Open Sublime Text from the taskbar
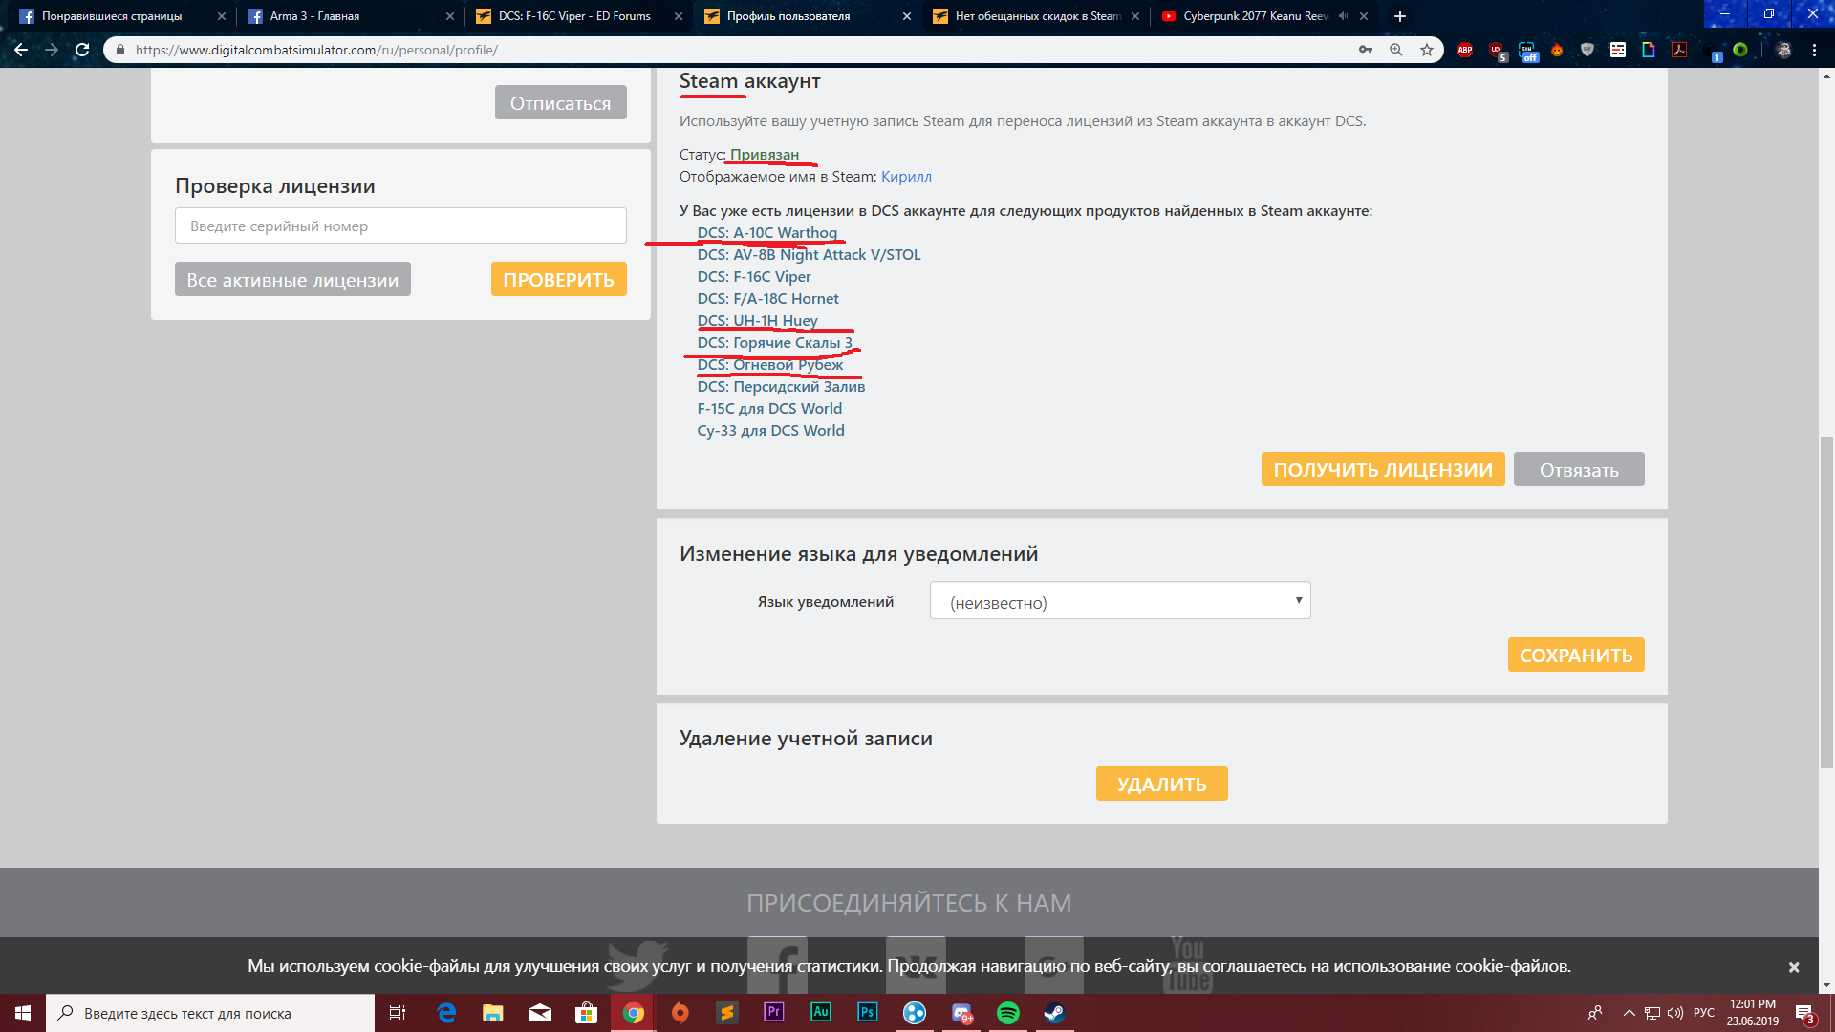The image size is (1835, 1032). 727,1013
